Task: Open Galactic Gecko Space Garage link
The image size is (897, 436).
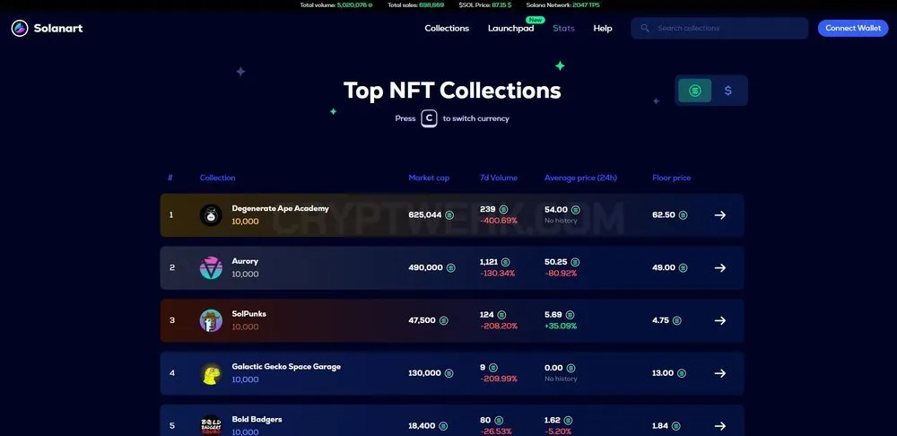Action: click(x=286, y=366)
